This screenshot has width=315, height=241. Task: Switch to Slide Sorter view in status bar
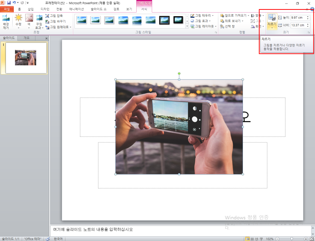[x=252, y=239]
